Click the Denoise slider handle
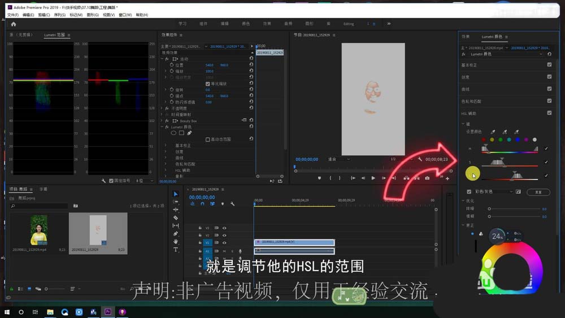The height and width of the screenshot is (318, 565). point(489,208)
